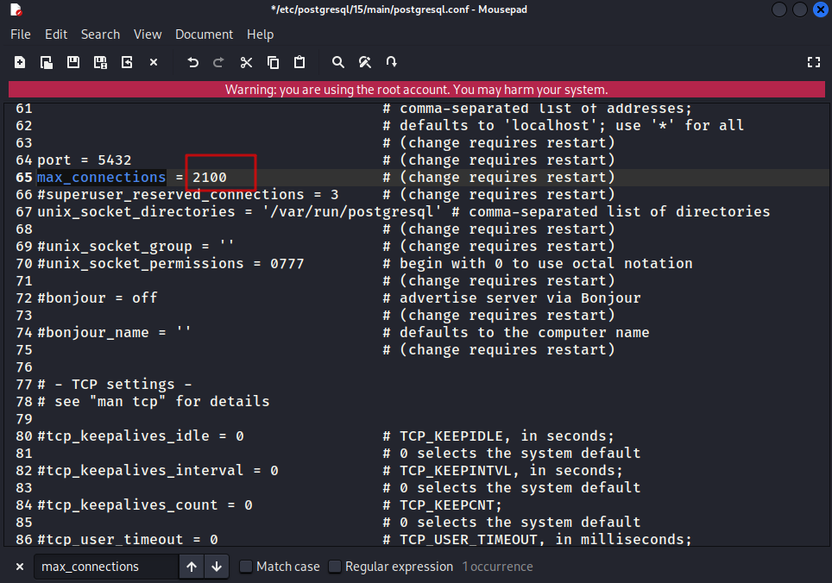Image resolution: width=832 pixels, height=583 pixels.
Task: Cut selection with the scissors icon
Action: click(x=246, y=63)
